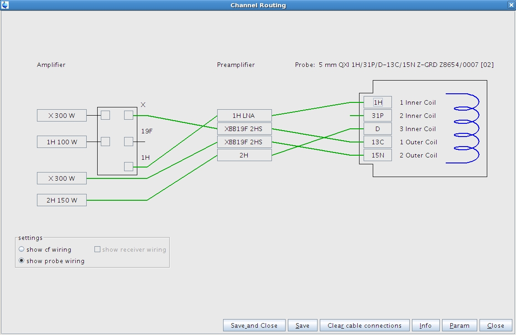This screenshot has height=335, width=516.
Task: Open the Info dialog
Action: pyautogui.click(x=425, y=325)
